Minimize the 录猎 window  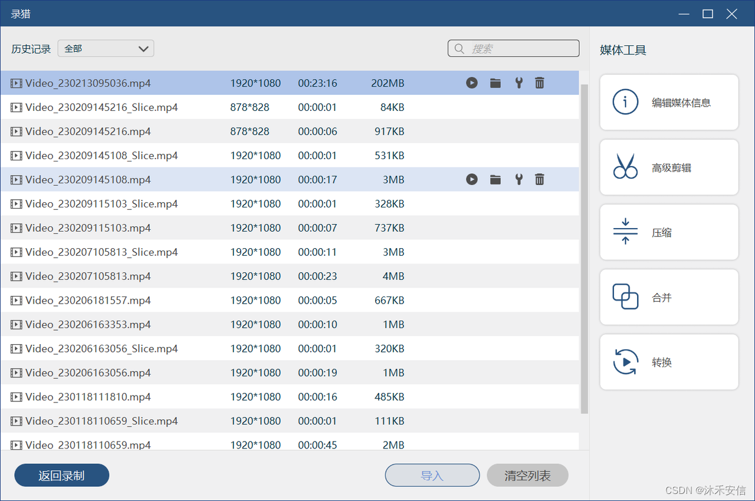pyautogui.click(x=684, y=14)
